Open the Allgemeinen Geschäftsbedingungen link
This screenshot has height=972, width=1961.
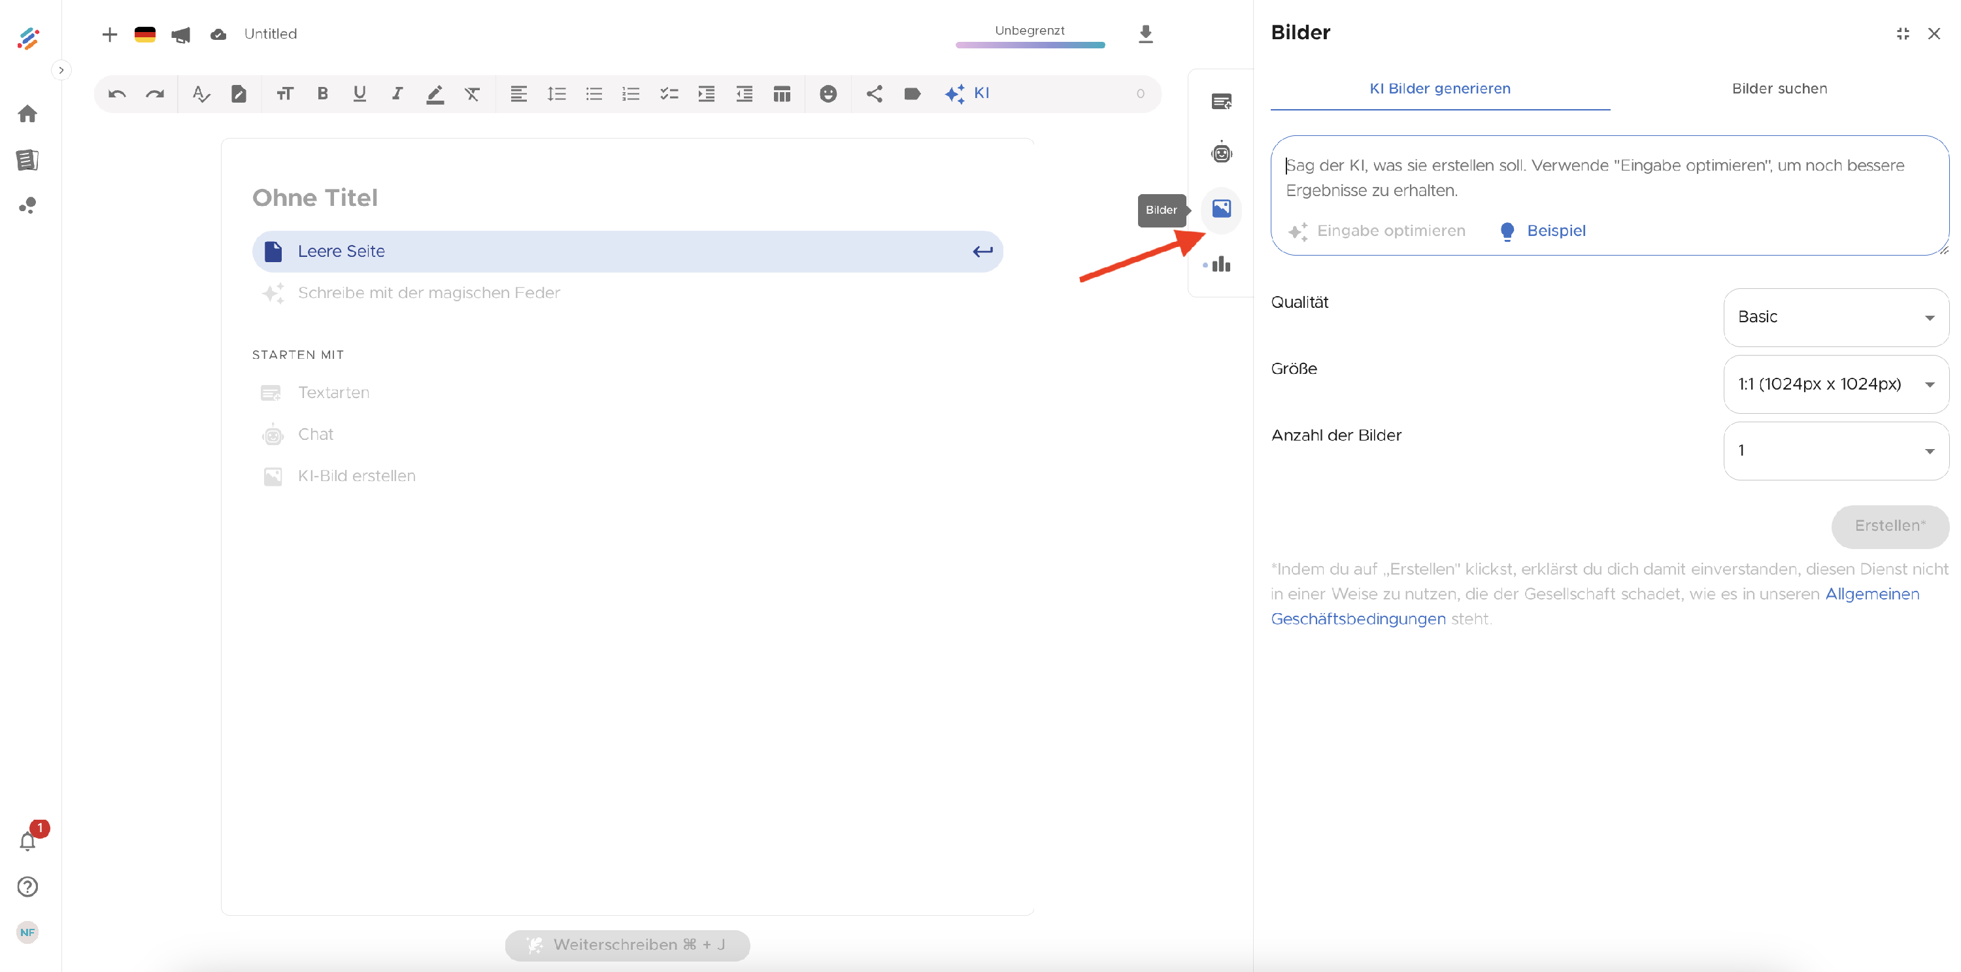click(x=1595, y=607)
